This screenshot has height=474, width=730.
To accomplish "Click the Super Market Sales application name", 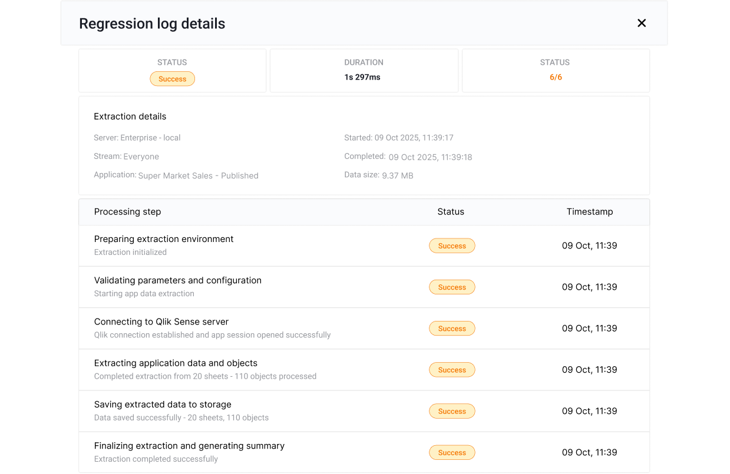I will 198,175.
